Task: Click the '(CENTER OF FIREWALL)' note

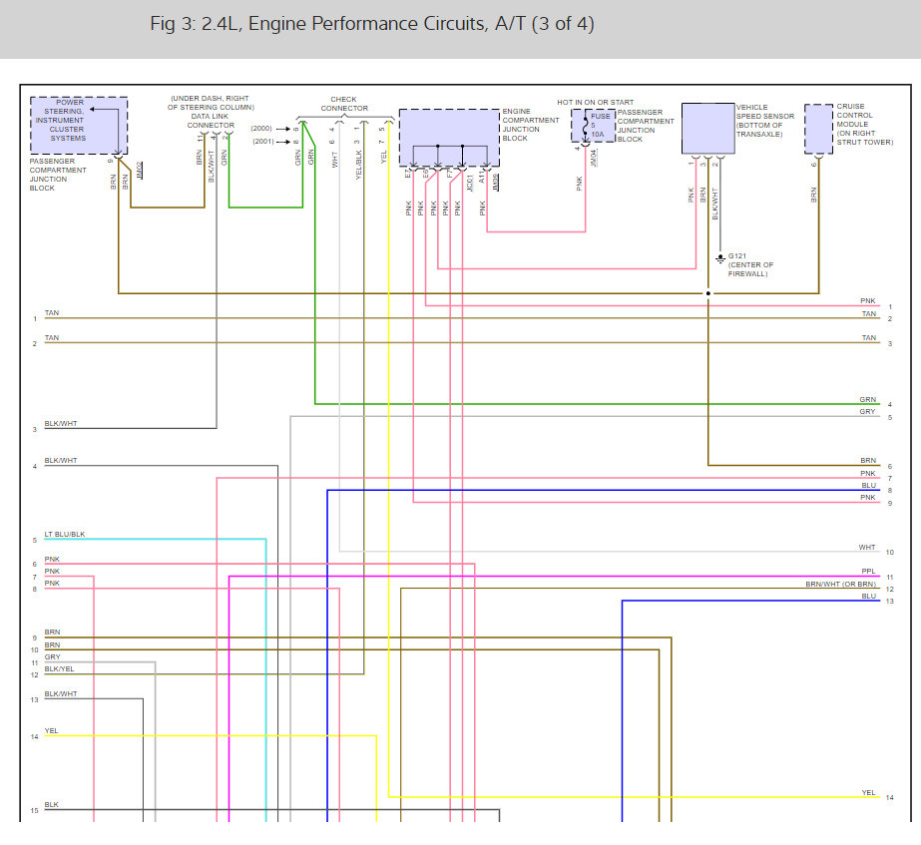Action: [750, 269]
